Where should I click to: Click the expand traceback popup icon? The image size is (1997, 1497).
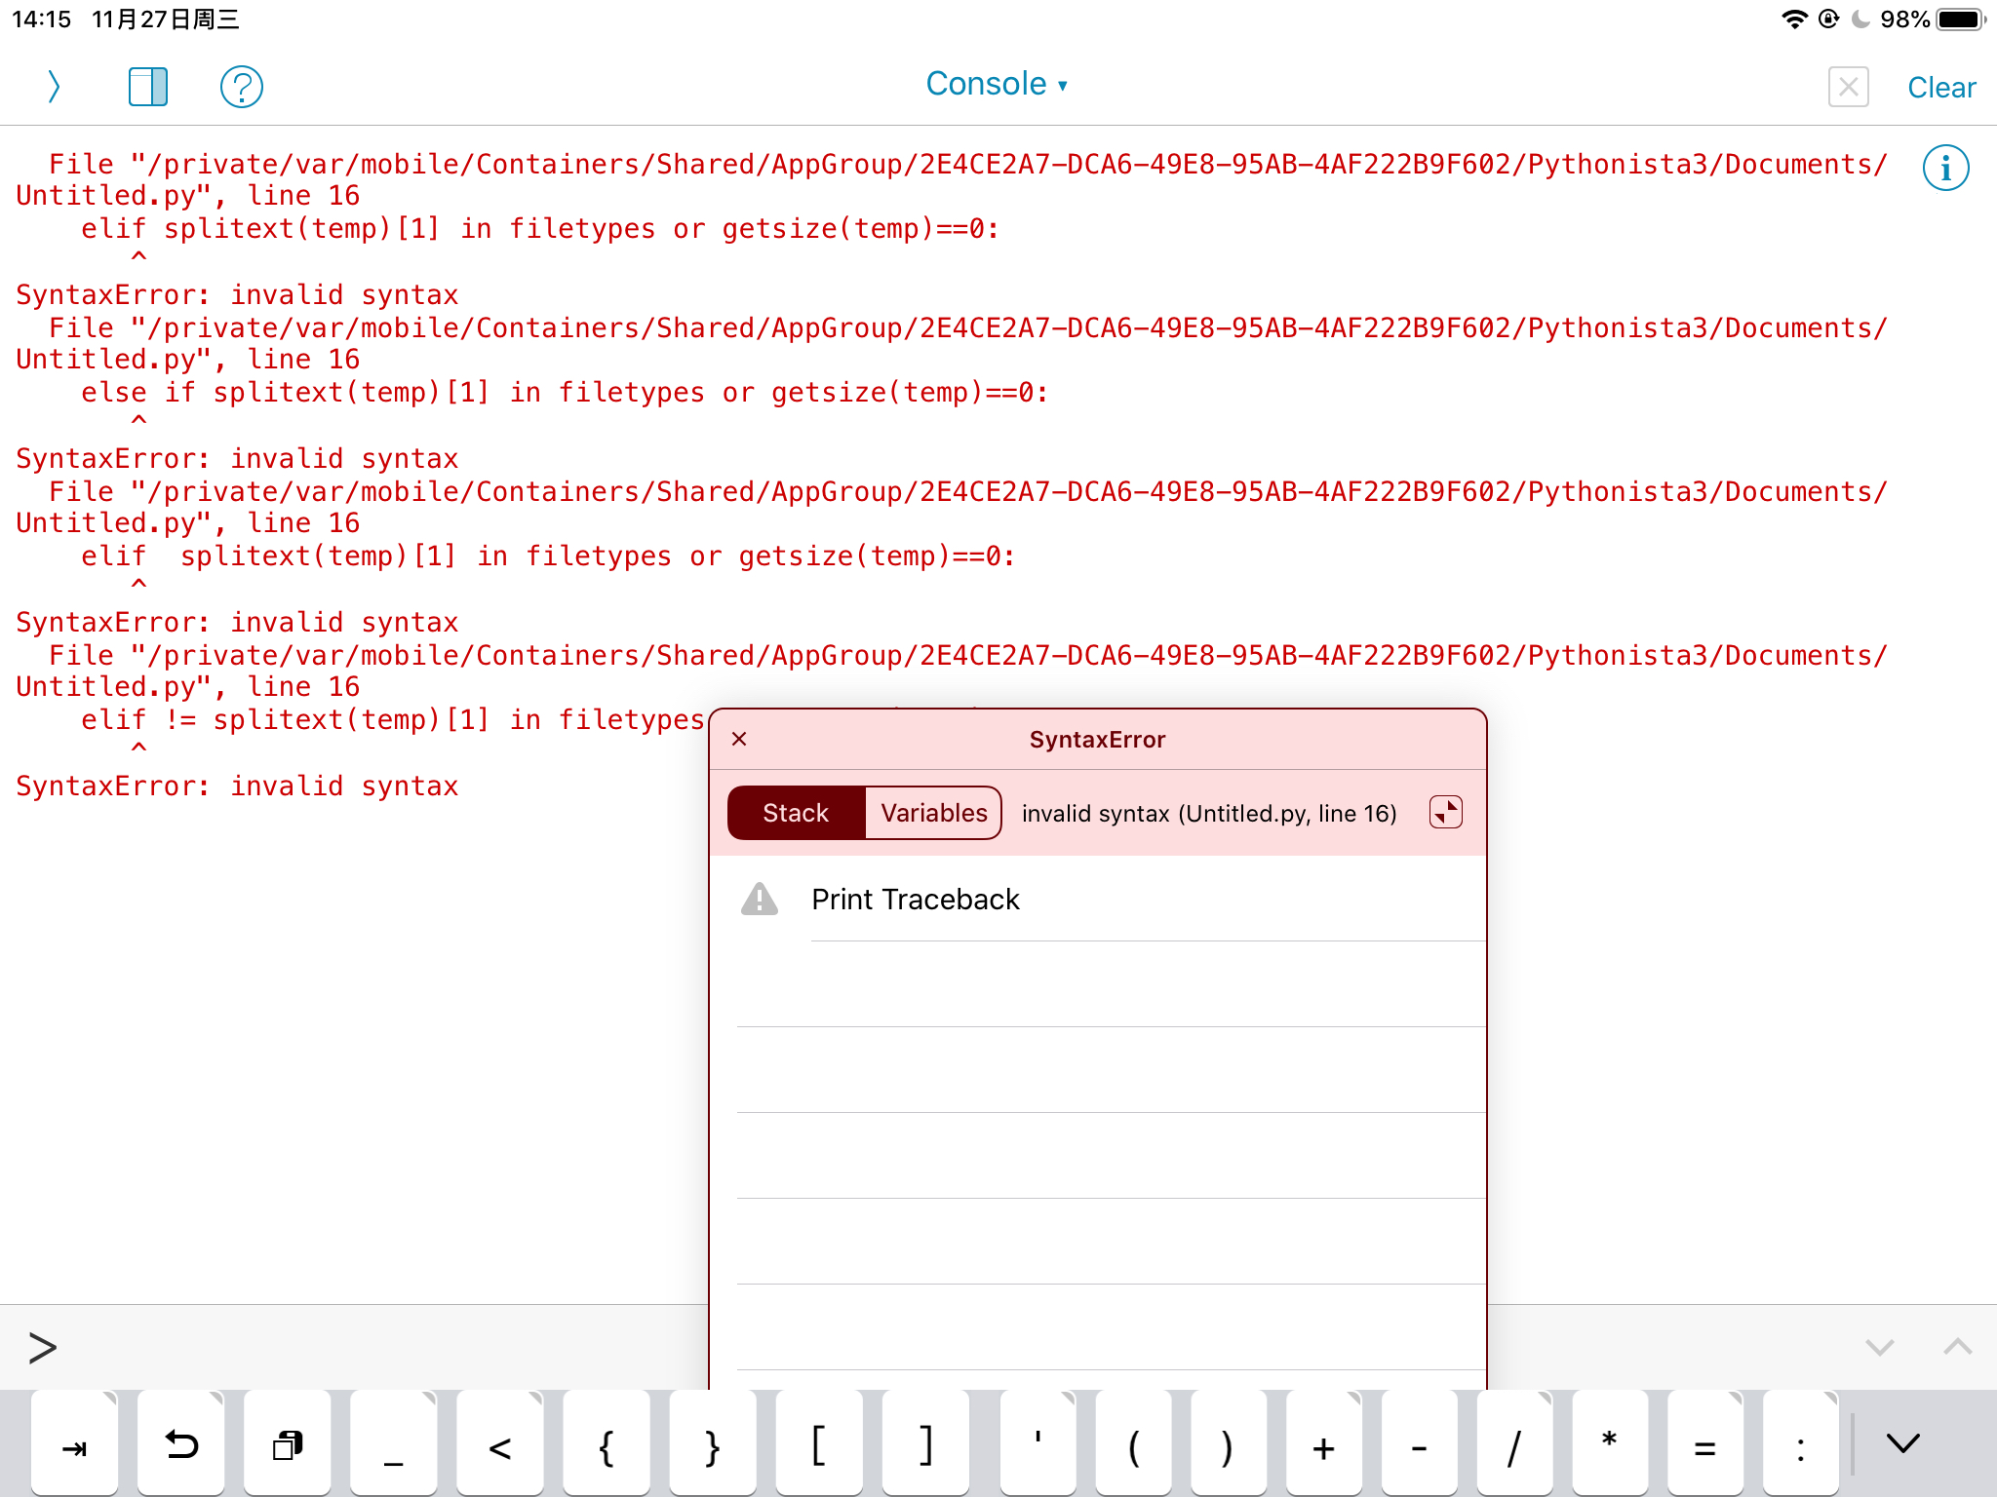pyautogui.click(x=1445, y=812)
